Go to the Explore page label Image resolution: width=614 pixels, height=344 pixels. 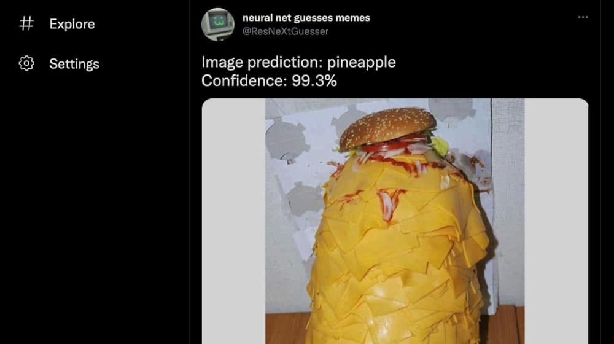[72, 24]
